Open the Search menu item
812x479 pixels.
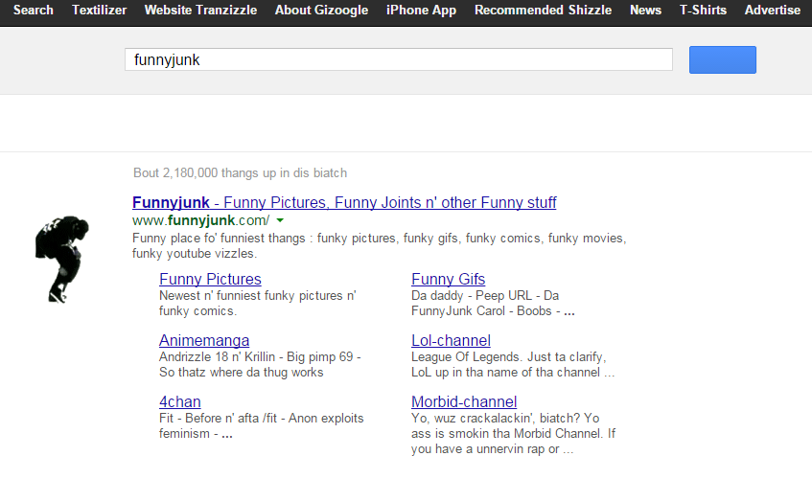[x=31, y=11]
